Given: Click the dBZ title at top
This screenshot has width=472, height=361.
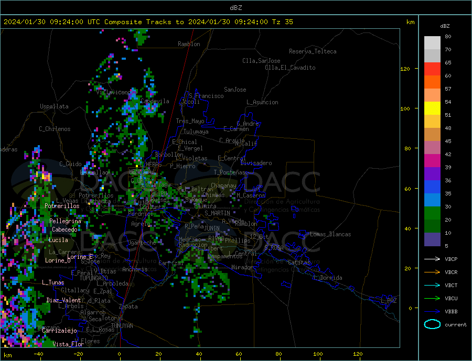Looking at the screenshot, I should pos(235,8).
